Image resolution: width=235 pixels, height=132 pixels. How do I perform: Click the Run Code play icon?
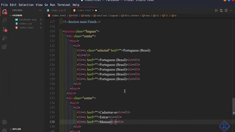[x=216, y=11]
